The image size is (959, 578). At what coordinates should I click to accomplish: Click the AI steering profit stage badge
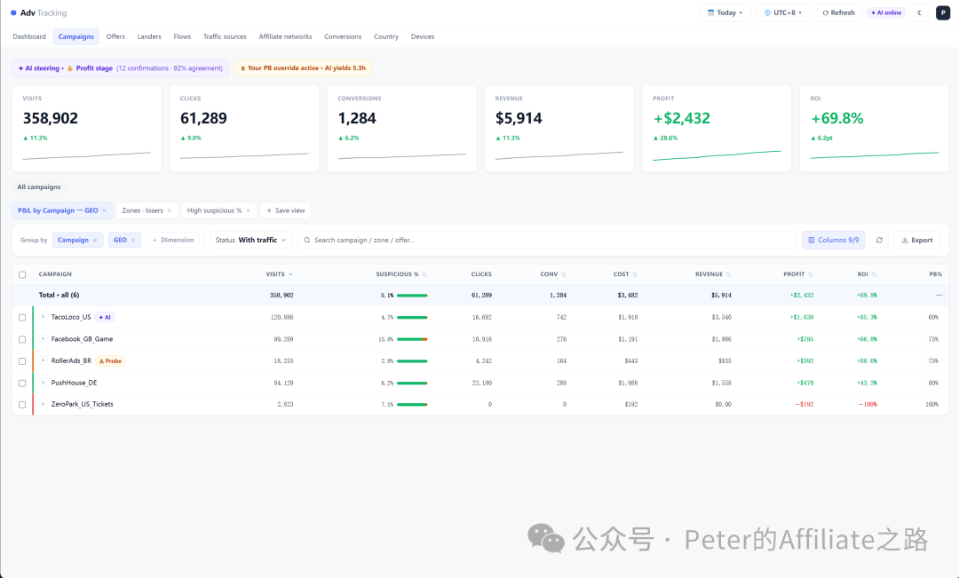click(121, 68)
